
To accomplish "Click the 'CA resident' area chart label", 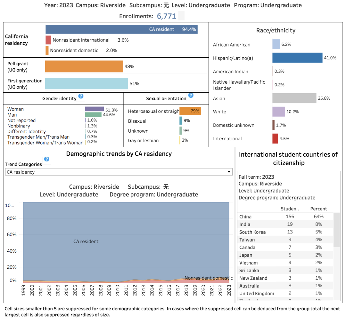I will (86, 241).
